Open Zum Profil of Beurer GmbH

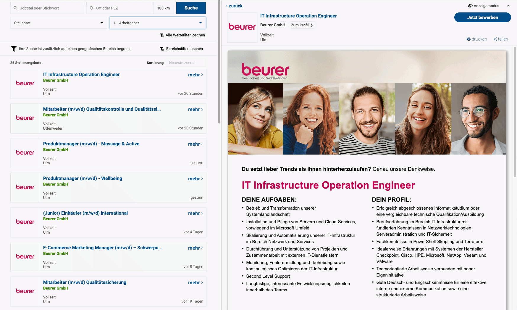click(302, 25)
